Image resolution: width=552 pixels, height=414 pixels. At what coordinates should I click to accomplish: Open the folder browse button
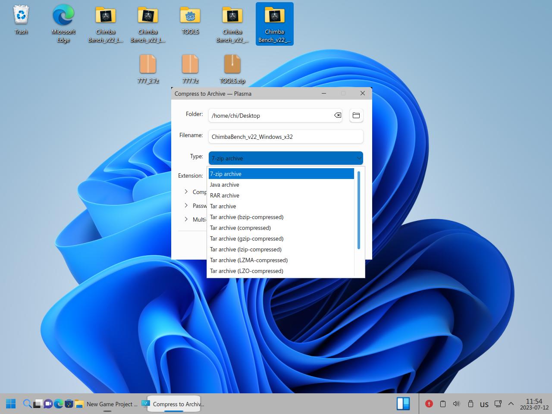click(356, 115)
